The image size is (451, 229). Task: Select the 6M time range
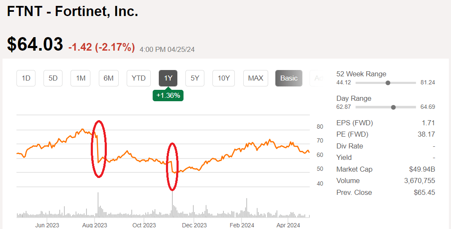(109, 78)
